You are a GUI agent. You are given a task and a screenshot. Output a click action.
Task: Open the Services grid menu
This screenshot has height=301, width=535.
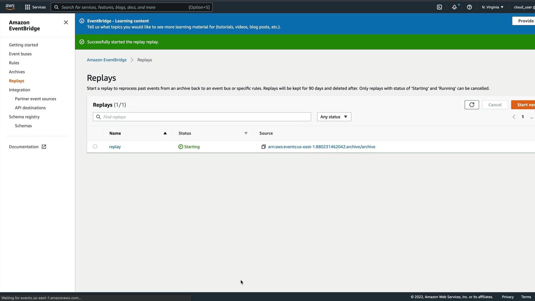[35, 7]
